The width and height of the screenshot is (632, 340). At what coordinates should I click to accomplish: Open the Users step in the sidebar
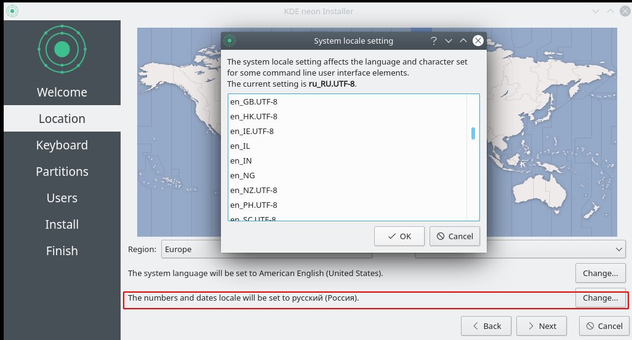coord(62,198)
